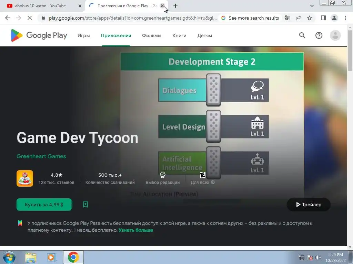Viewport: 353px width, 264px height.
Task: Click the network tray icon
Action: [x=301, y=257]
